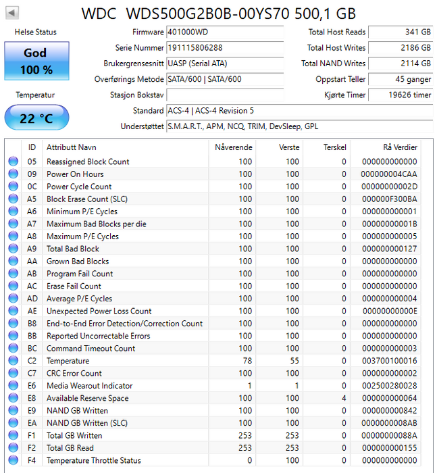Click the status orb for Temperature Throttle Status
Screen dimensions: 437x473
pos(13,460)
